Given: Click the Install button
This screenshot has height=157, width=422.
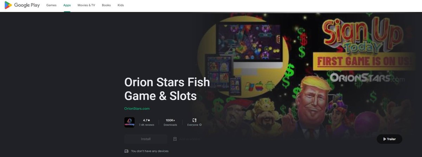Looking at the screenshot, I should tap(146, 139).
